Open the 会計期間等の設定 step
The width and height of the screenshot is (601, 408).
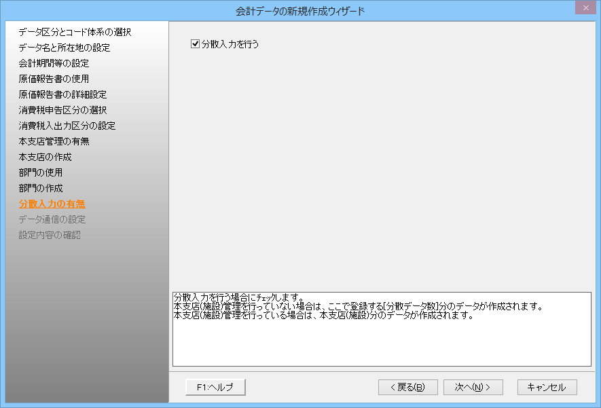[x=54, y=63]
